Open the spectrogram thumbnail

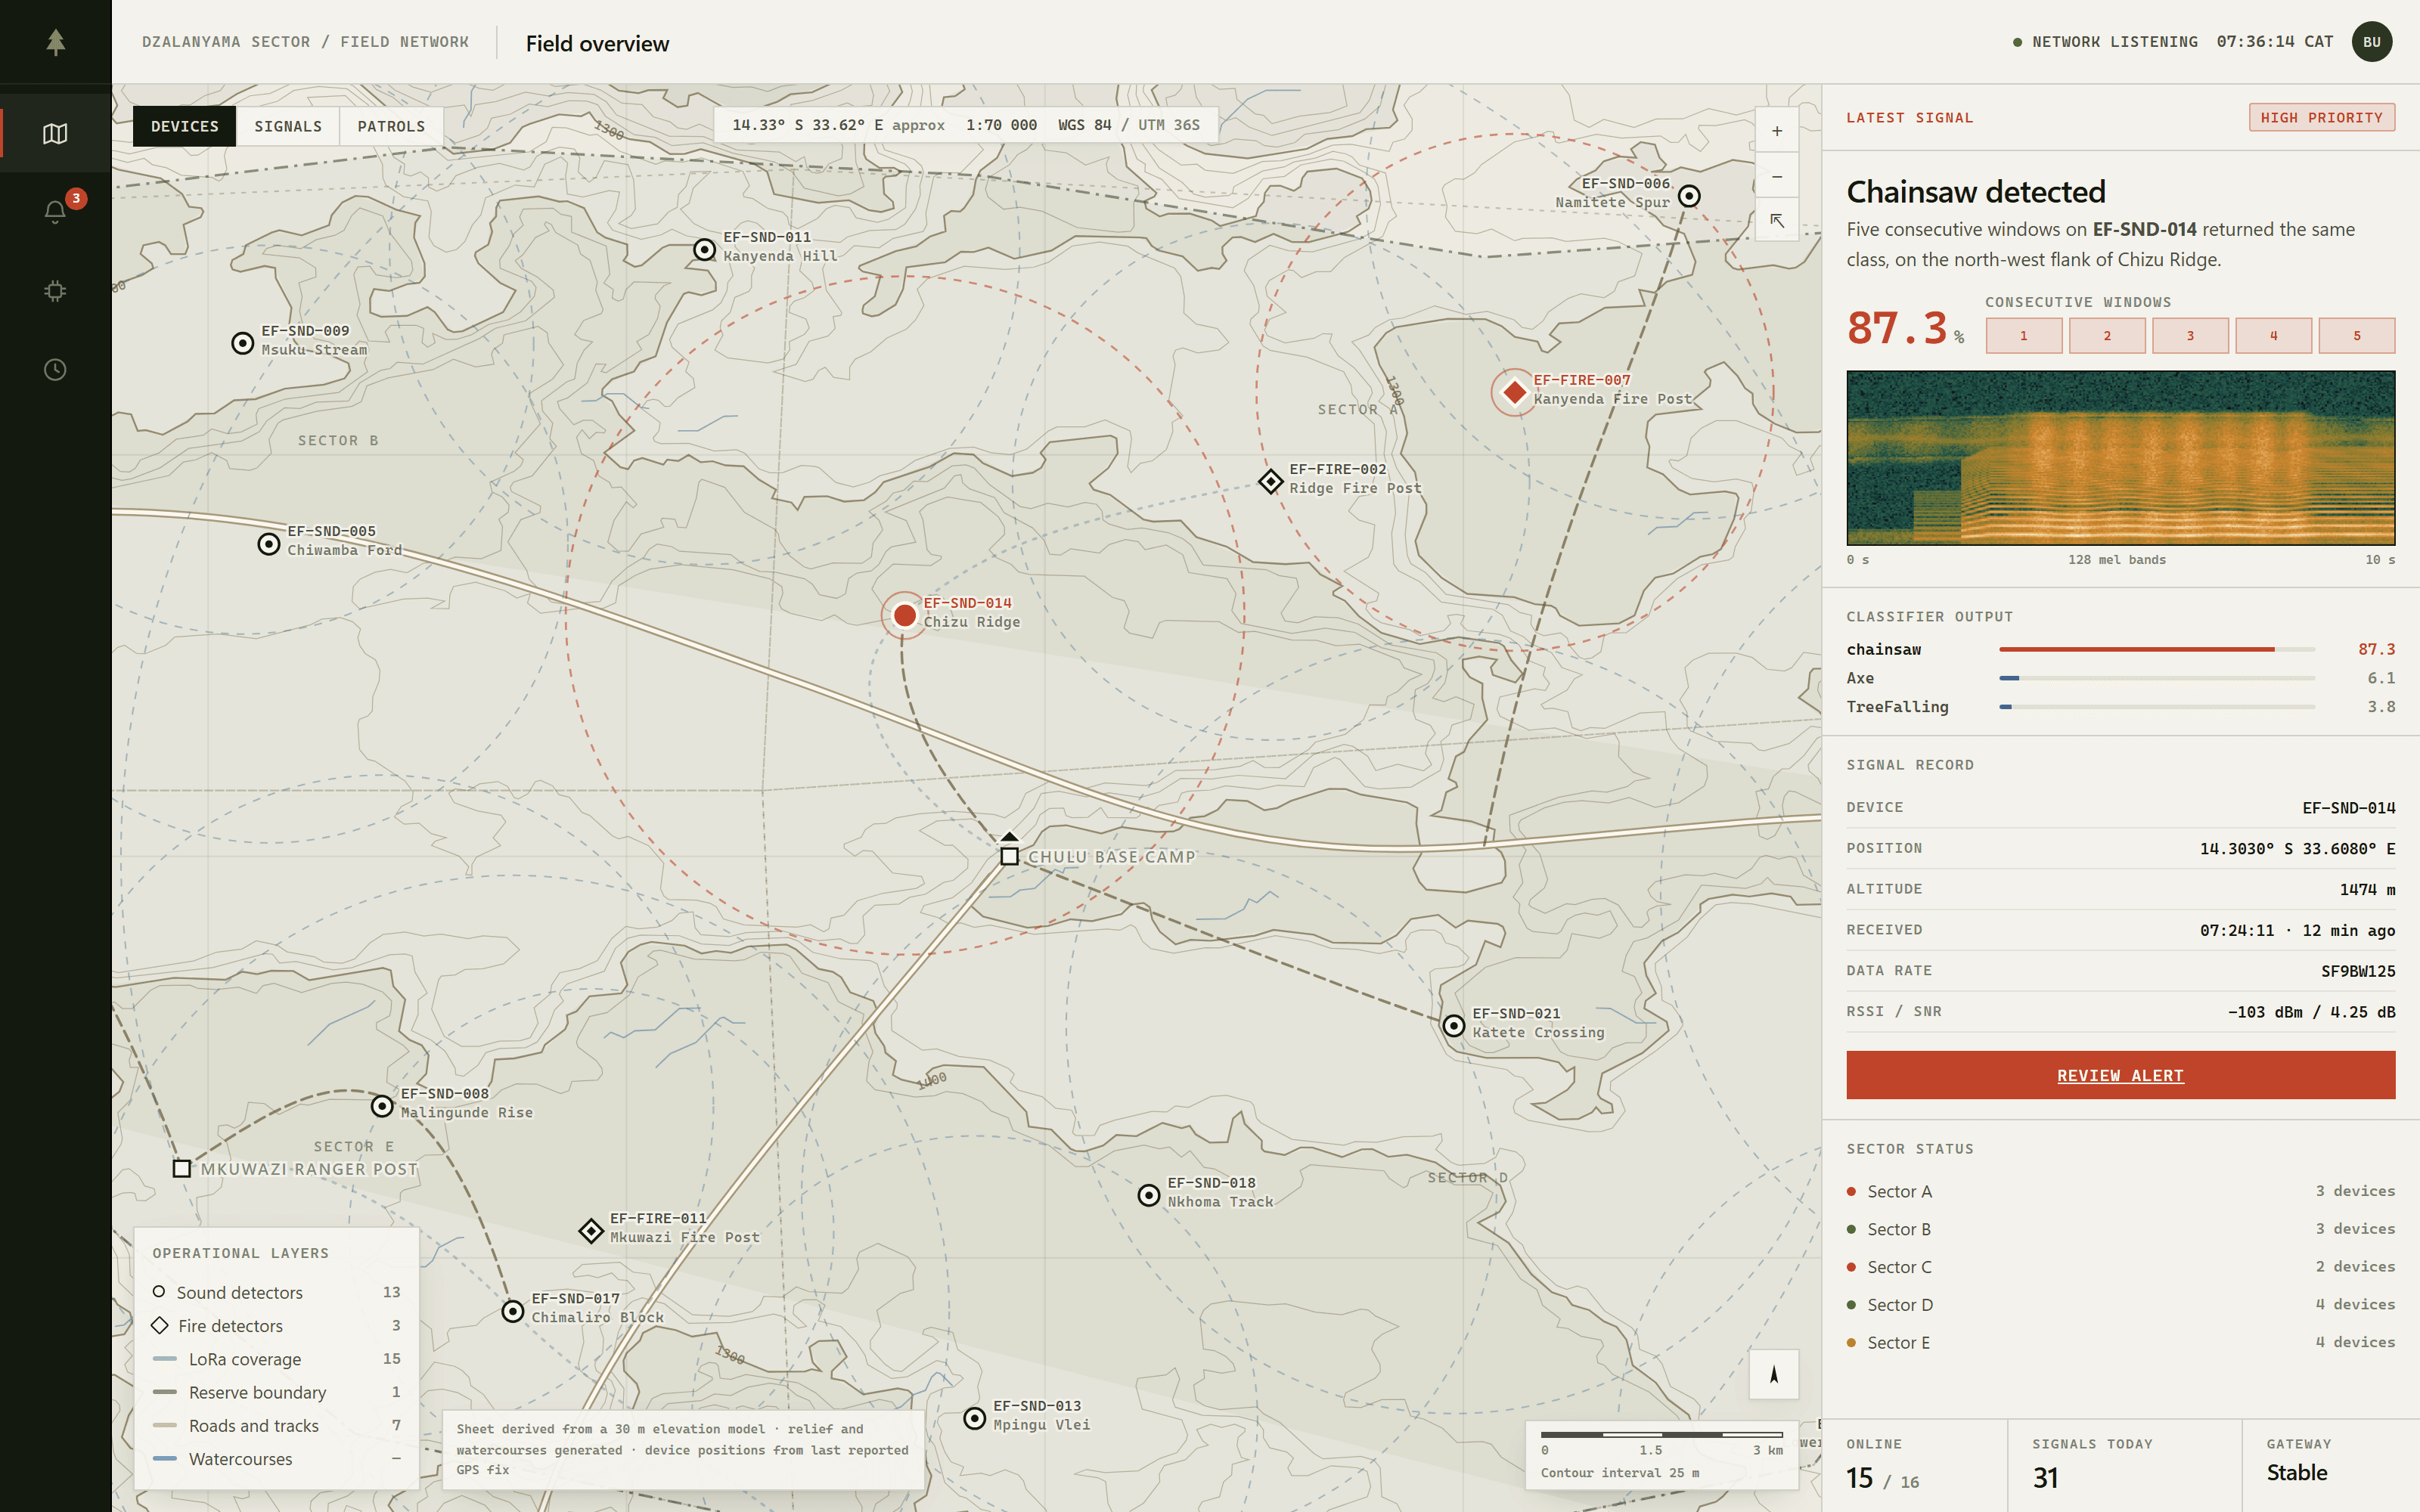(x=2120, y=458)
